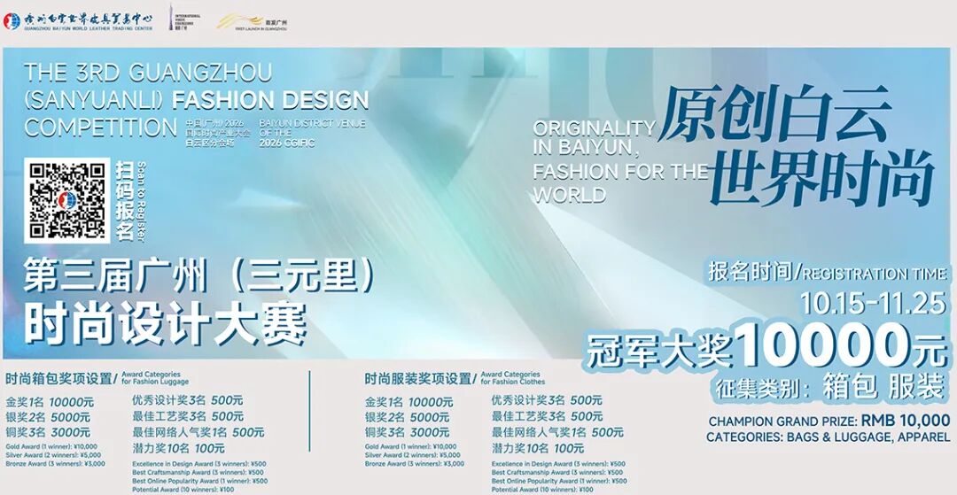Click '银奖2名 5000元' in the clothes section
The height and width of the screenshot is (495, 957).
coord(407,418)
